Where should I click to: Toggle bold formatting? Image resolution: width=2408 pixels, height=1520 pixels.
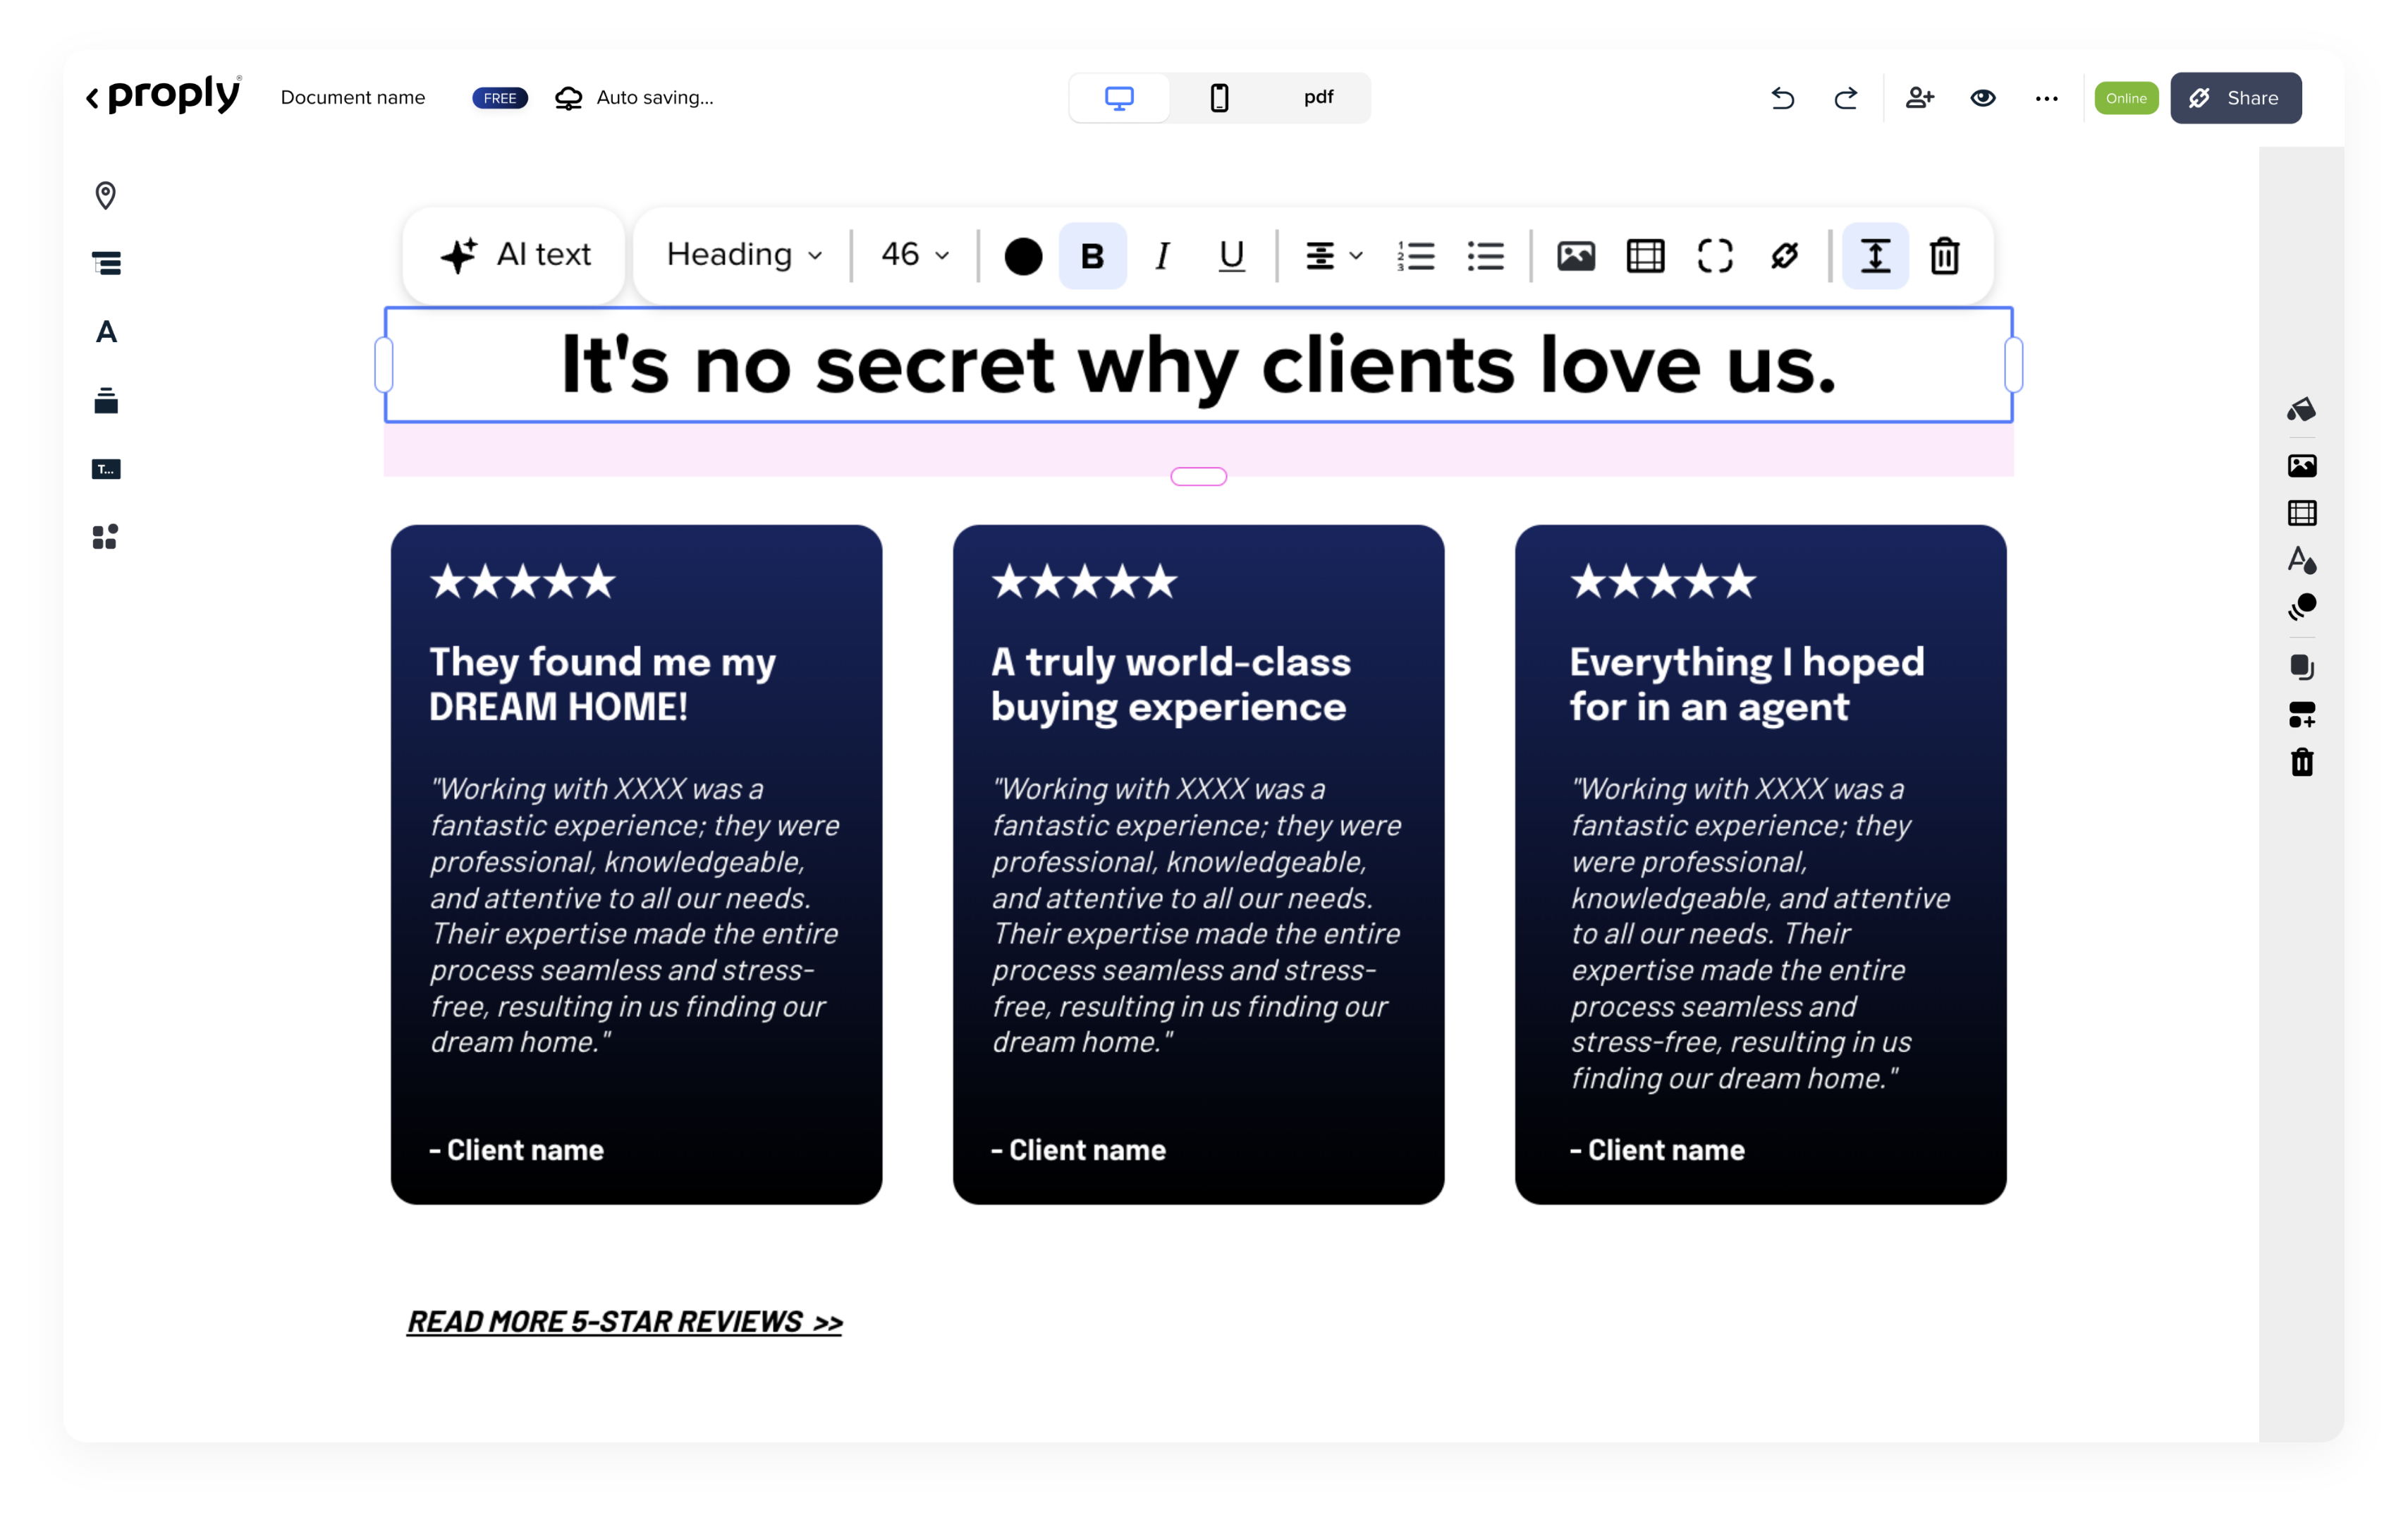1092,256
